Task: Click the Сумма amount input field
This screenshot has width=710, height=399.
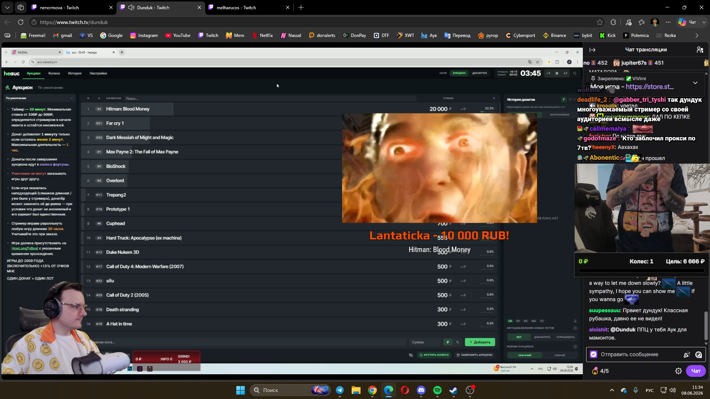Action: 425,342
